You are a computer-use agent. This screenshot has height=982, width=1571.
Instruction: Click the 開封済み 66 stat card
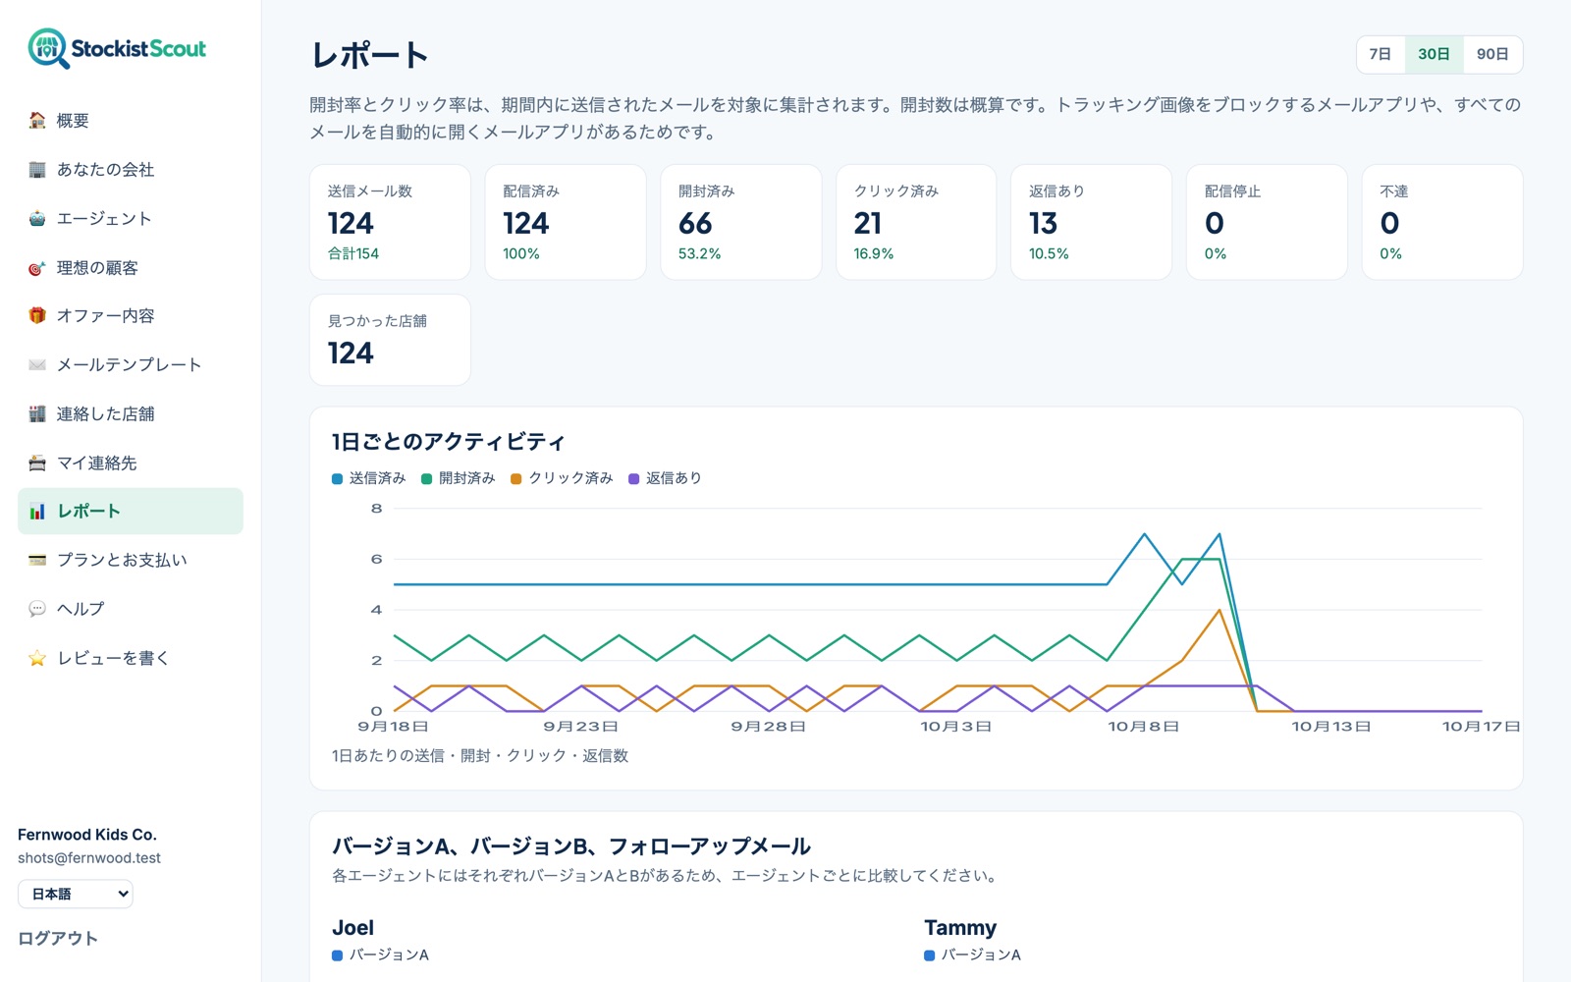(740, 222)
